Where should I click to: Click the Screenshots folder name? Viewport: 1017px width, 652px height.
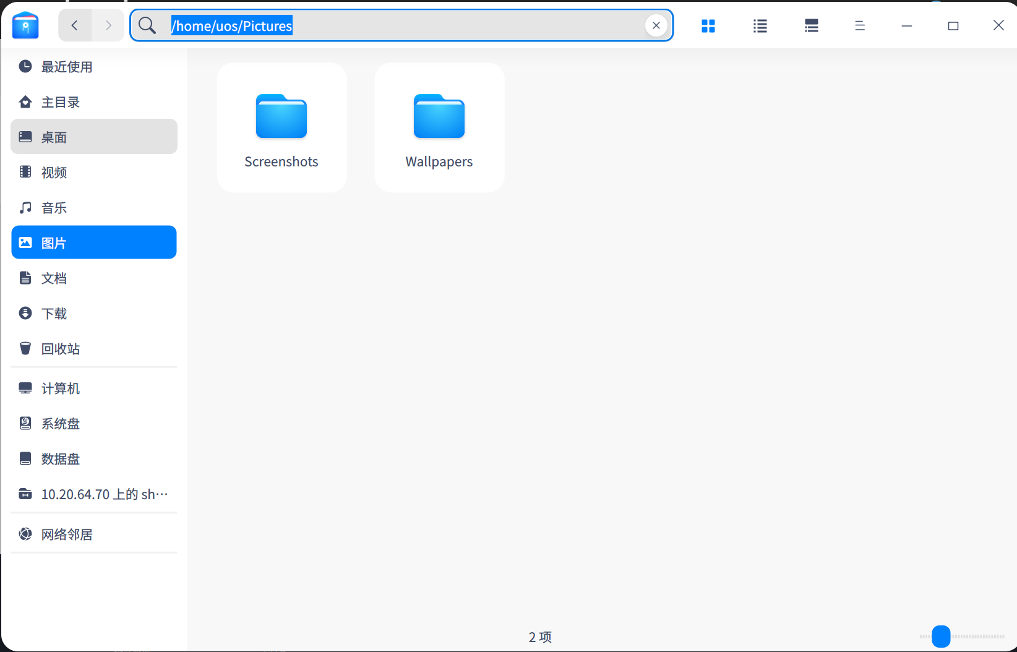[281, 161]
